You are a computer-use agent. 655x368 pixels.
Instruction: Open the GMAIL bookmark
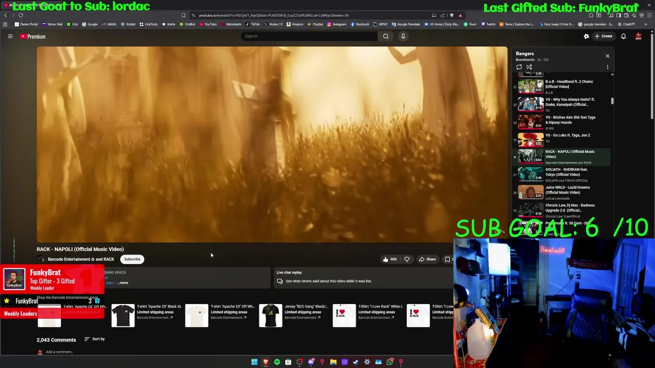tap(110, 24)
